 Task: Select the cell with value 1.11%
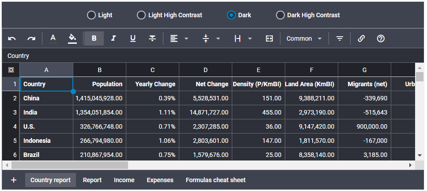coord(152,112)
